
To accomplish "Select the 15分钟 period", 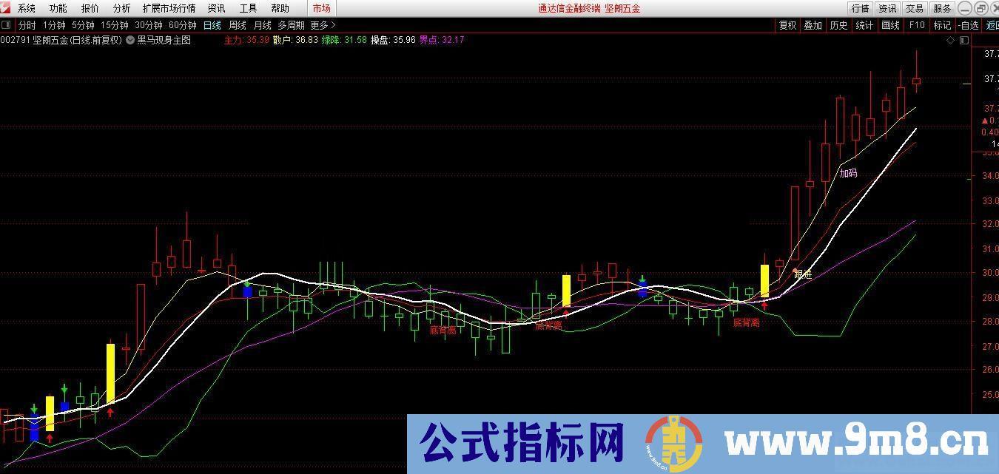I will (x=114, y=25).
